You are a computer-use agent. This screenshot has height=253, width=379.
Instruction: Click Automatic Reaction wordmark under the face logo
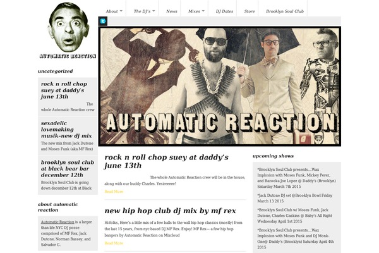[68, 56]
